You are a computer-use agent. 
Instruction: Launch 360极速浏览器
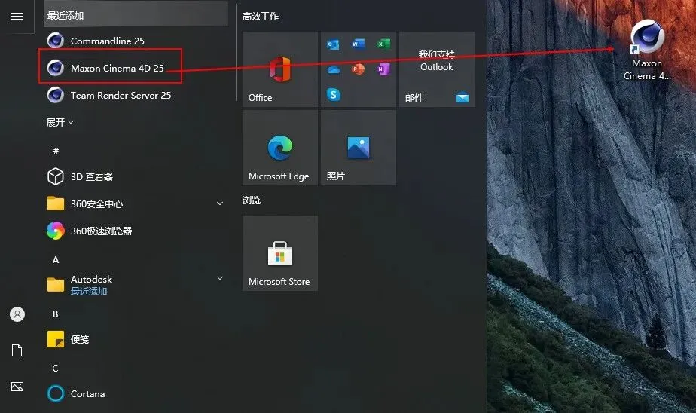point(136,231)
